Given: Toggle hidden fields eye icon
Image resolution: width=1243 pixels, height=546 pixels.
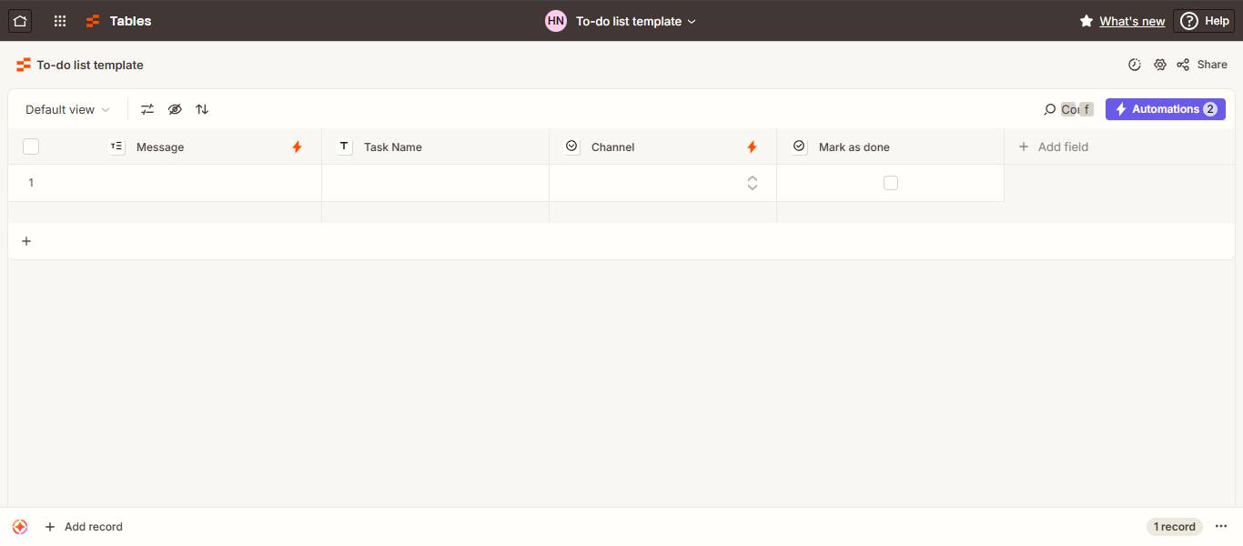Looking at the screenshot, I should point(175,109).
